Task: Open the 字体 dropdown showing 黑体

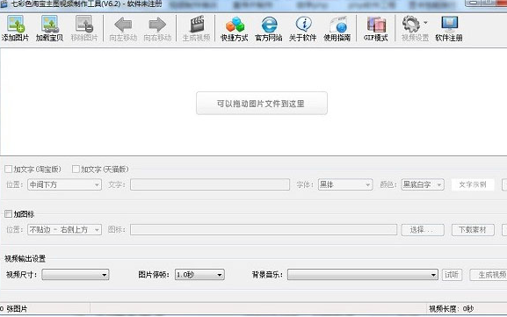Action: 345,184
